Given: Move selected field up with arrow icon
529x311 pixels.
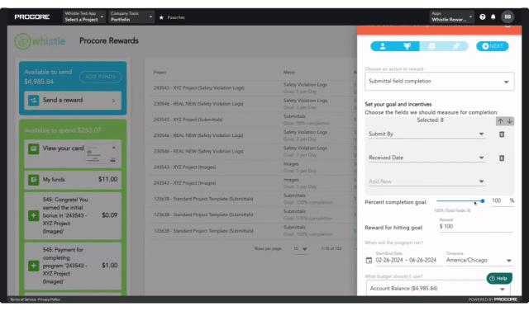Looking at the screenshot, I should coord(500,121).
